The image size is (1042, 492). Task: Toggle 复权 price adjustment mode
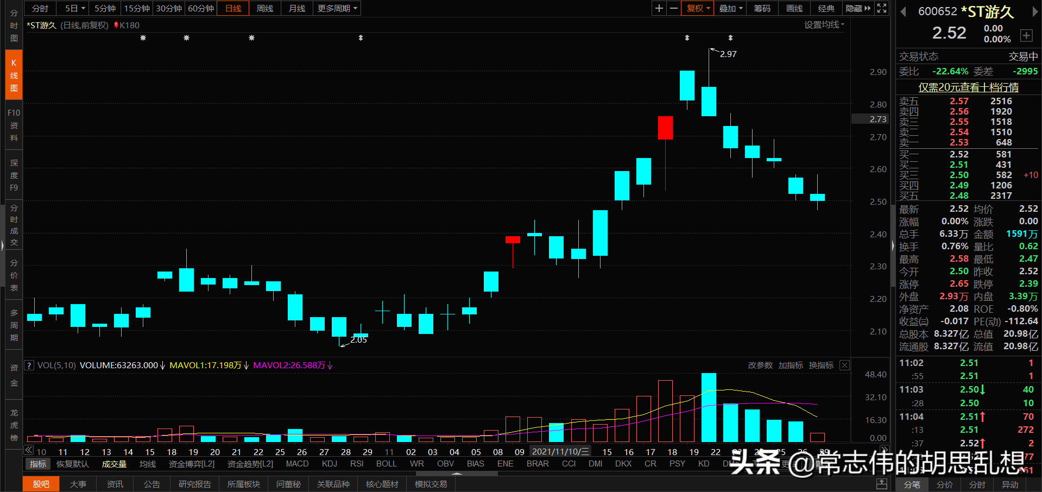[x=697, y=8]
